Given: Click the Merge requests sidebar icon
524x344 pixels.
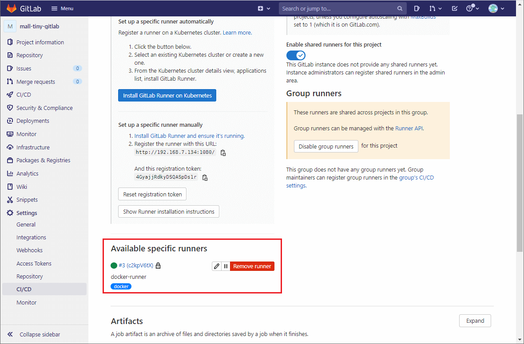Looking at the screenshot, I should coord(10,82).
